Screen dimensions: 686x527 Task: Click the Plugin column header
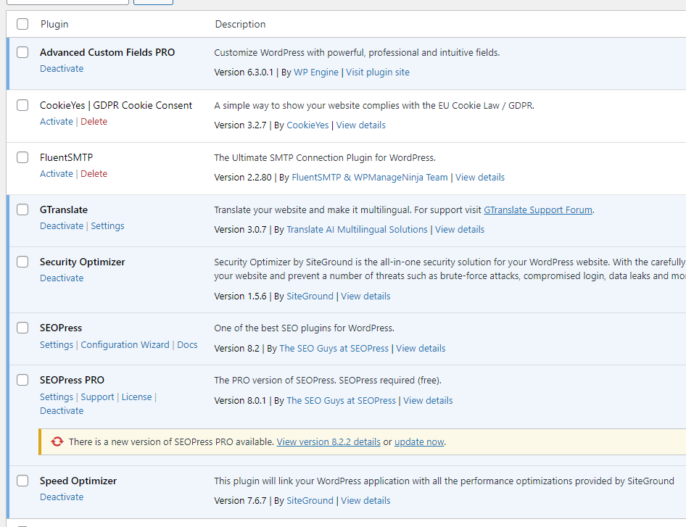pyautogui.click(x=54, y=24)
